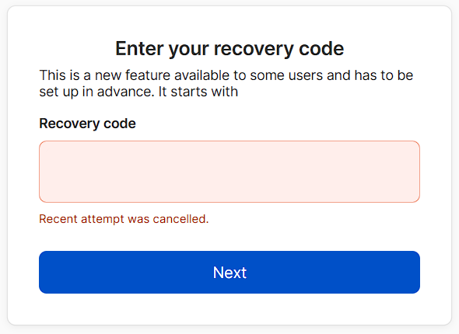Click the "Recent attempt was cancelled." error message

124,219
